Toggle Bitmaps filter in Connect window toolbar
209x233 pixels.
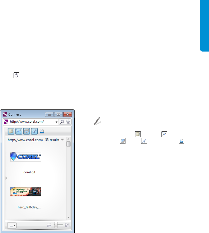click(27, 131)
